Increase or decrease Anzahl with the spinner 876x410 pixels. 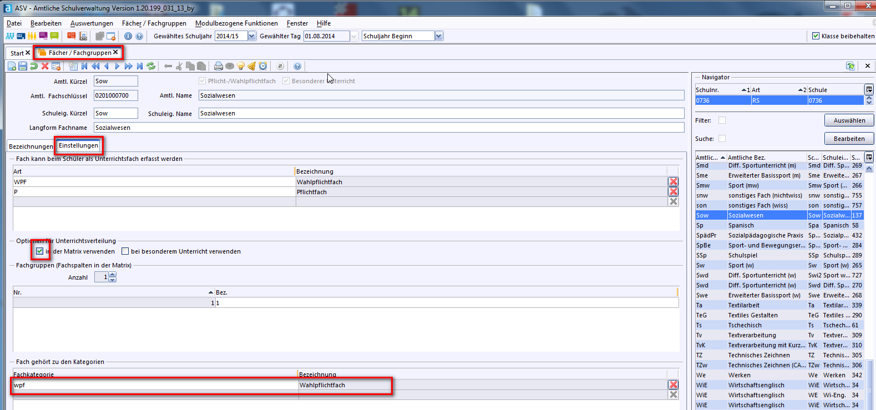click(x=113, y=277)
